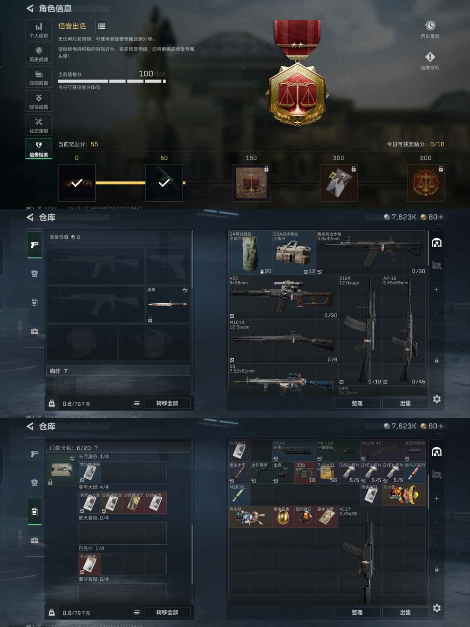Expand 门禁卡包 help question mark

coord(96,448)
